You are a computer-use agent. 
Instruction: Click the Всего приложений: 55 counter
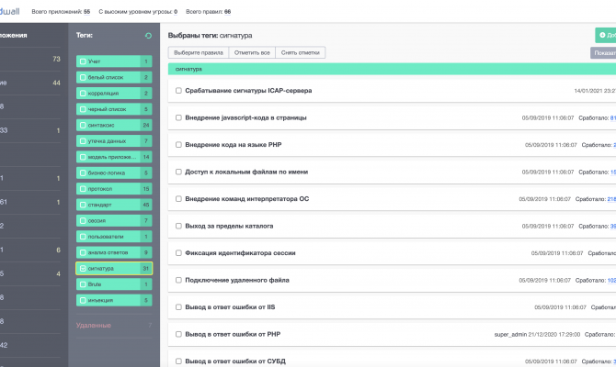tap(61, 12)
